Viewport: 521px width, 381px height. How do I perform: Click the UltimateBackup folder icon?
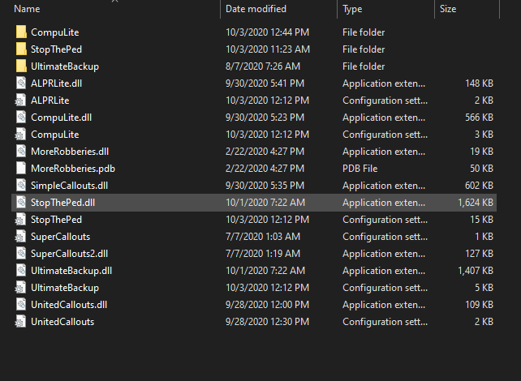point(21,66)
